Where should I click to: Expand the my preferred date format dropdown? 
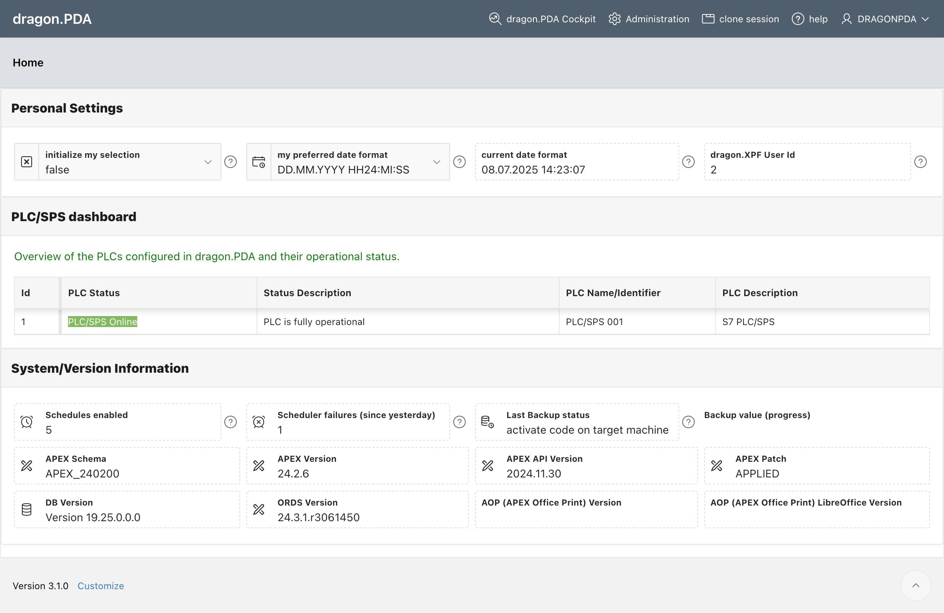point(436,162)
